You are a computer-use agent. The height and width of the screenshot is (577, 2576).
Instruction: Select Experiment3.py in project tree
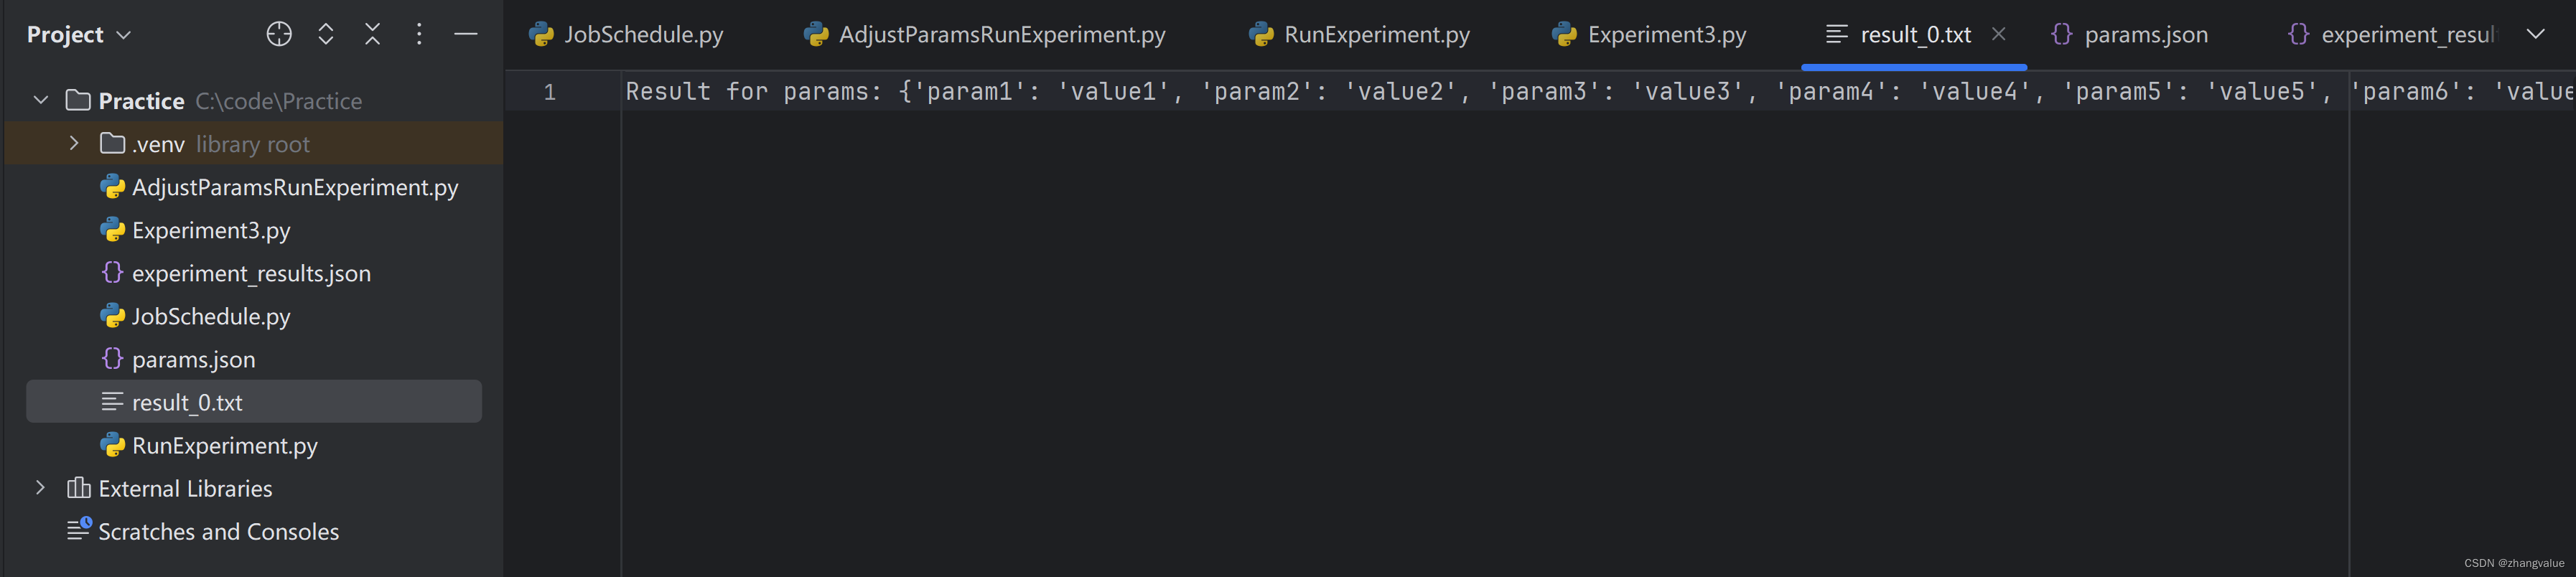coord(211,230)
